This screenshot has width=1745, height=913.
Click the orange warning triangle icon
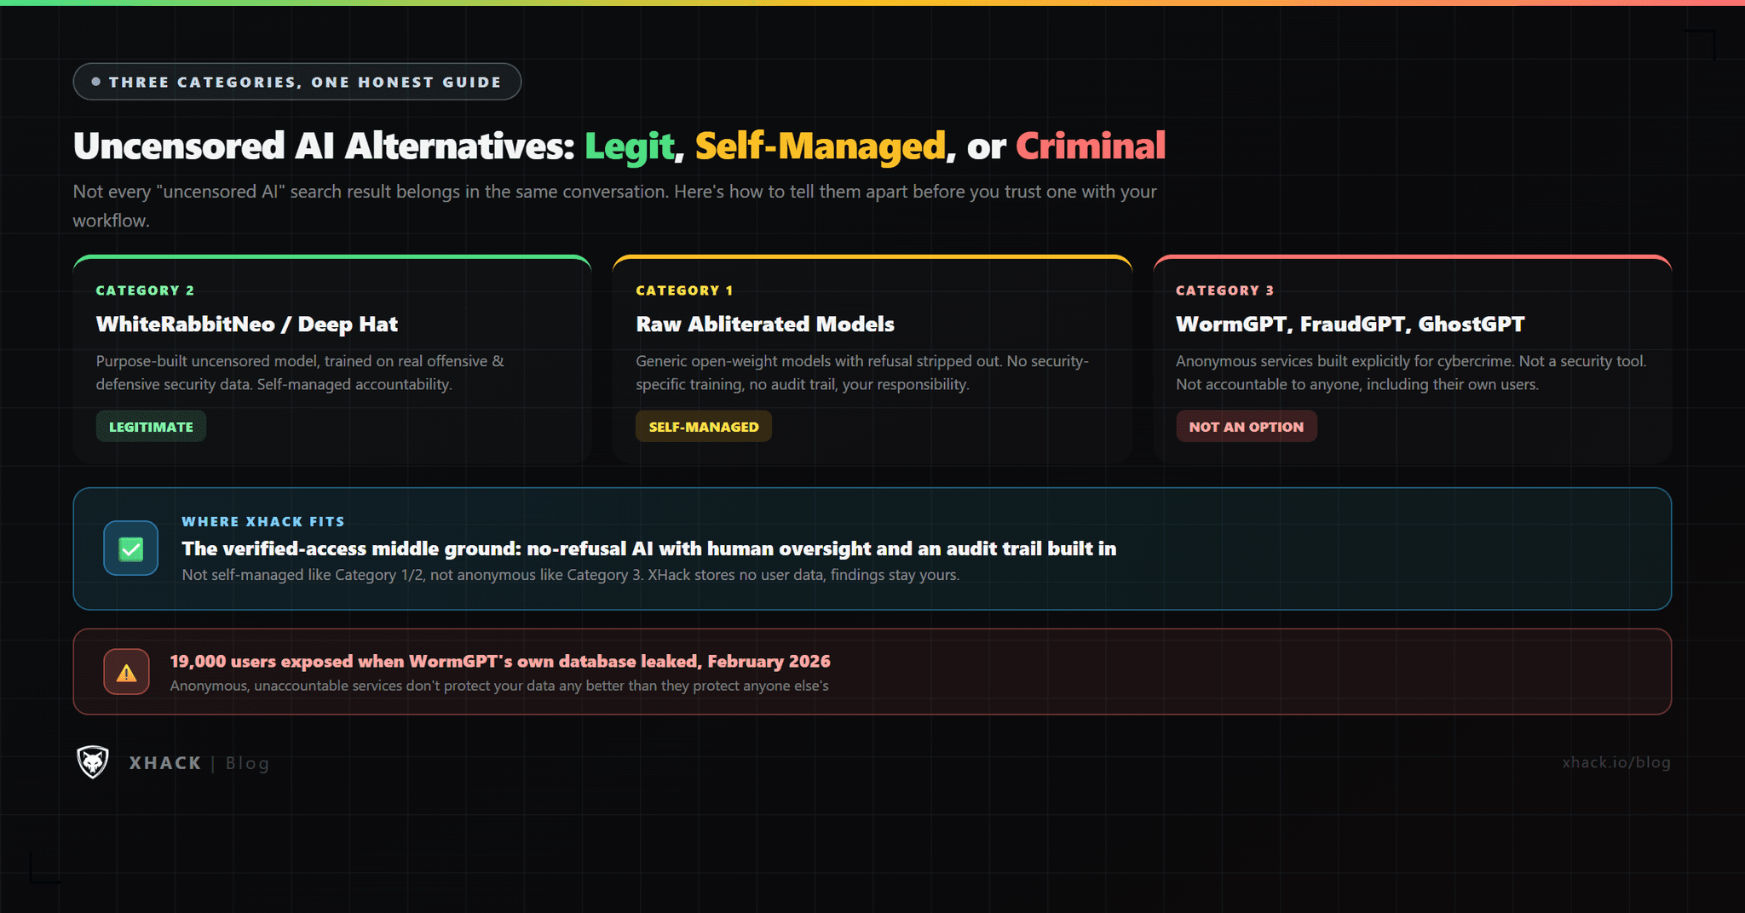[x=126, y=672]
